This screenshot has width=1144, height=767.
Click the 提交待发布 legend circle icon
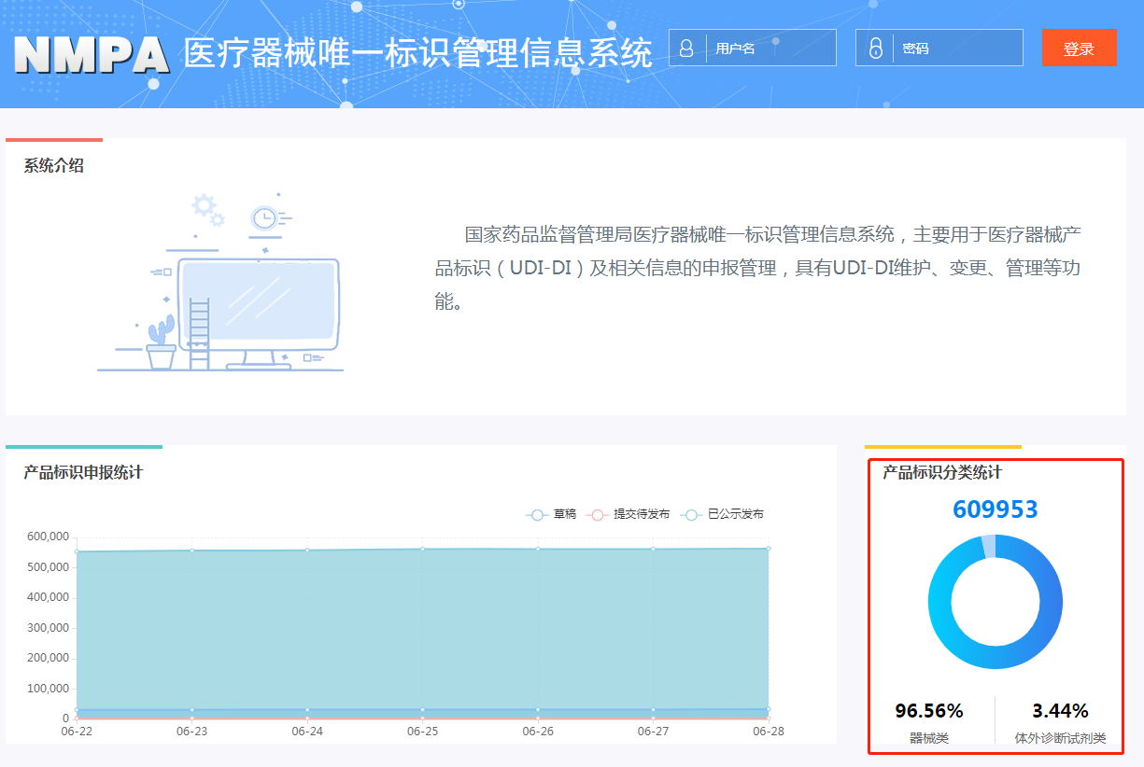pos(600,513)
